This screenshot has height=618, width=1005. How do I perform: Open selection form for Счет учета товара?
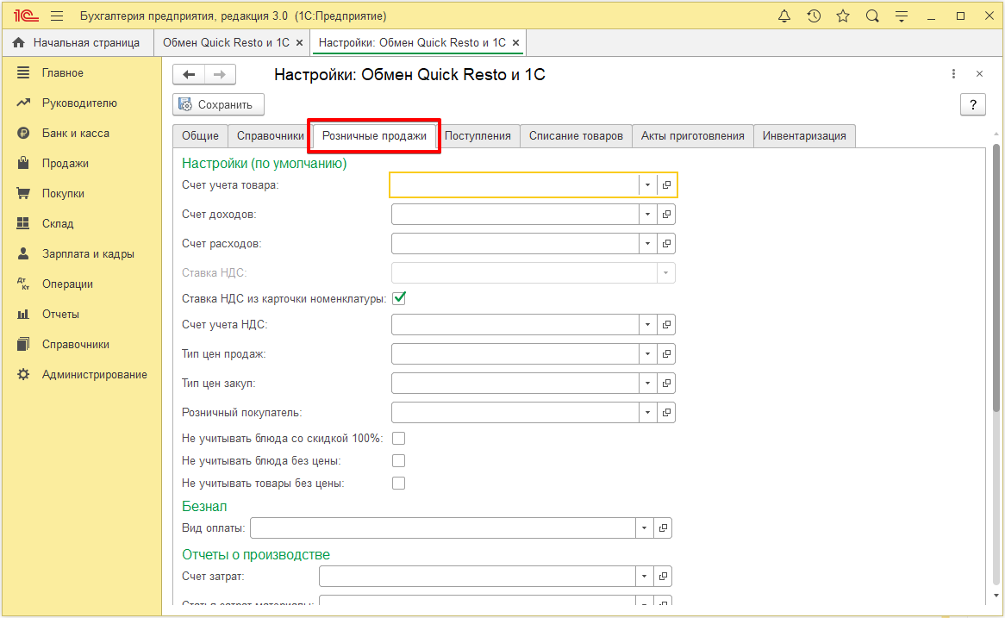pos(666,184)
